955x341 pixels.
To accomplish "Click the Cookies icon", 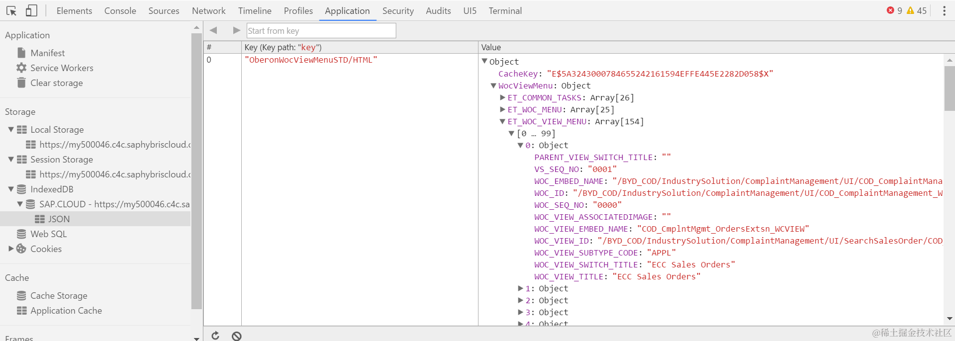I will pyautogui.click(x=21, y=249).
